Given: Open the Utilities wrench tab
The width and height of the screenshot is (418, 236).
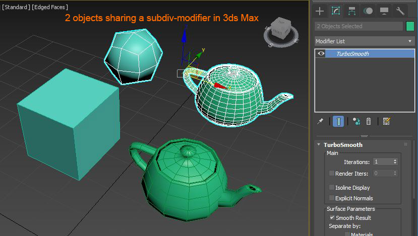Looking at the screenshot, I should click(x=400, y=11).
